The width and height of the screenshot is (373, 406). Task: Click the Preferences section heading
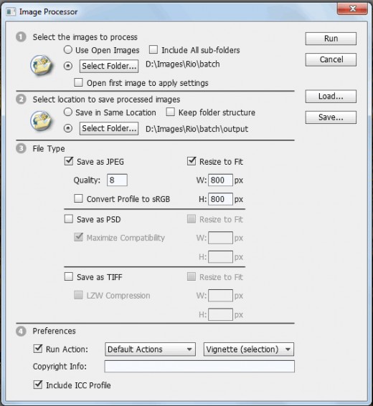point(55,331)
